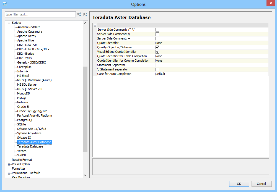This screenshot has height=192, width=277.
Task: Select Vertica in the tree
Action: [22, 151]
